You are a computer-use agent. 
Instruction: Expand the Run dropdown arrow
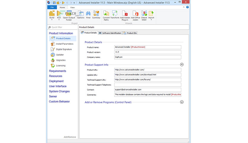point(59,20)
